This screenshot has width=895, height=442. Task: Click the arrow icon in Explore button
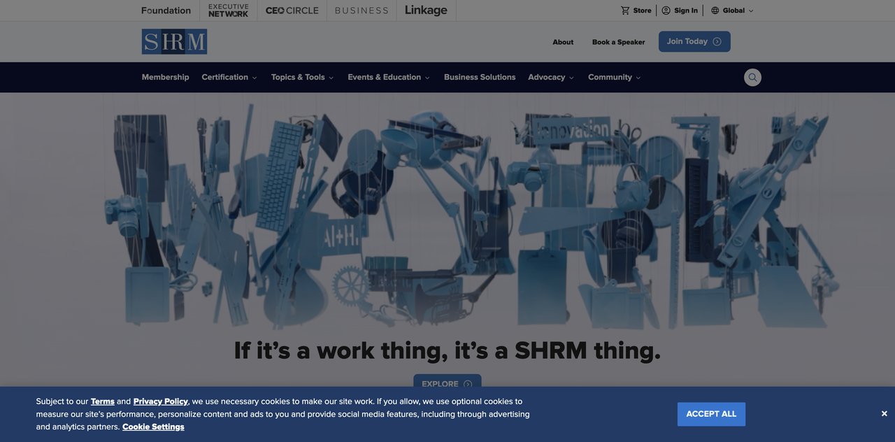[468, 385]
